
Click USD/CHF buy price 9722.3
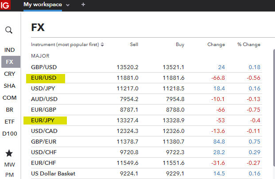coord(175,152)
